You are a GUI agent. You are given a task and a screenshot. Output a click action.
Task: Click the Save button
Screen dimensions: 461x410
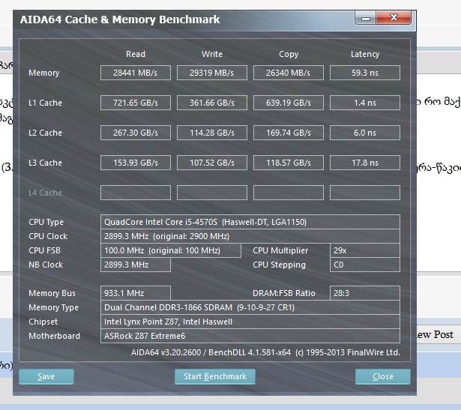pyautogui.click(x=46, y=376)
